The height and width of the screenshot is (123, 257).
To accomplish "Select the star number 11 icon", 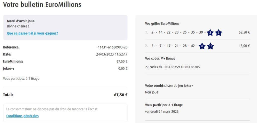I will click(210, 46).
